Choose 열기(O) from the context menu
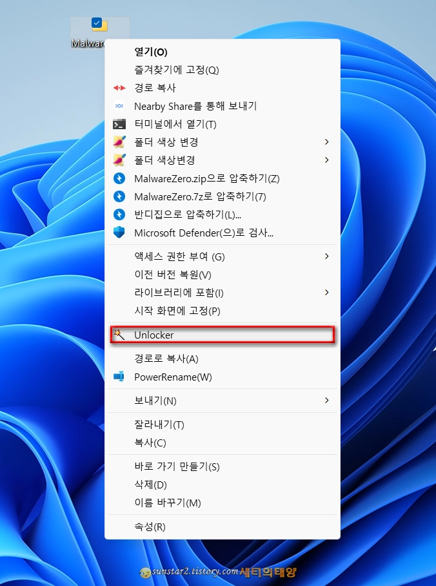436x586 pixels. (223, 52)
